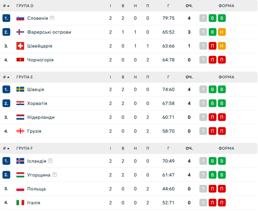The height and width of the screenshot is (212, 258).
Task: Open the Хорватія team link
Action: [37, 104]
